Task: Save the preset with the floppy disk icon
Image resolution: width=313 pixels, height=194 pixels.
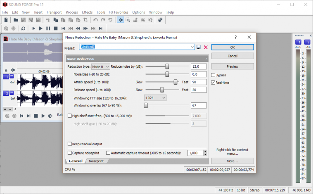Action: [x=199, y=47]
